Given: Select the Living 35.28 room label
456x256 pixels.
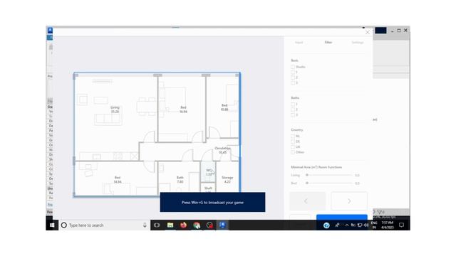Looking at the screenshot, I should [x=115, y=110].
